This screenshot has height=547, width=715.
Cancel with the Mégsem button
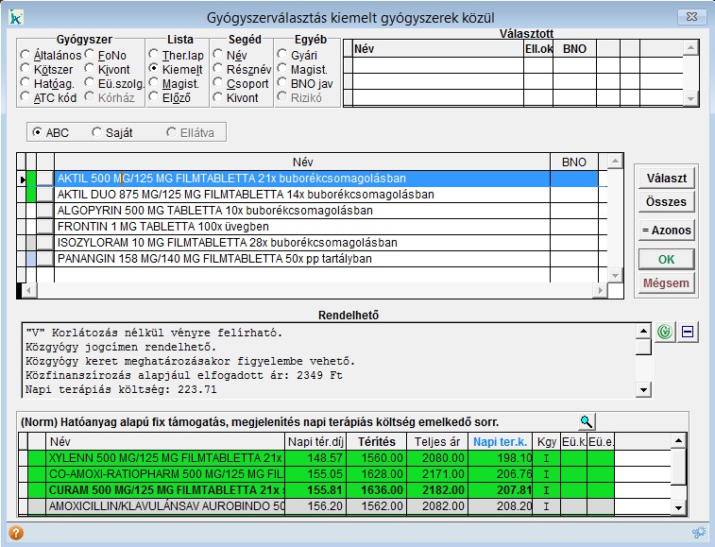(x=666, y=282)
